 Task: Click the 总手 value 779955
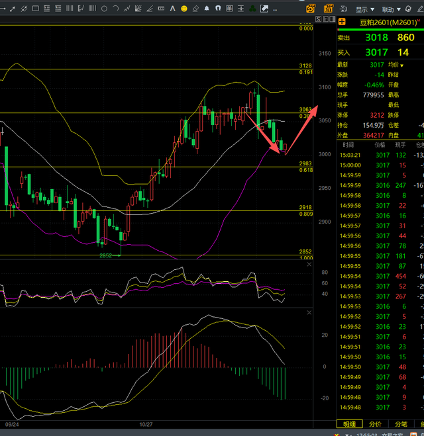(374, 95)
